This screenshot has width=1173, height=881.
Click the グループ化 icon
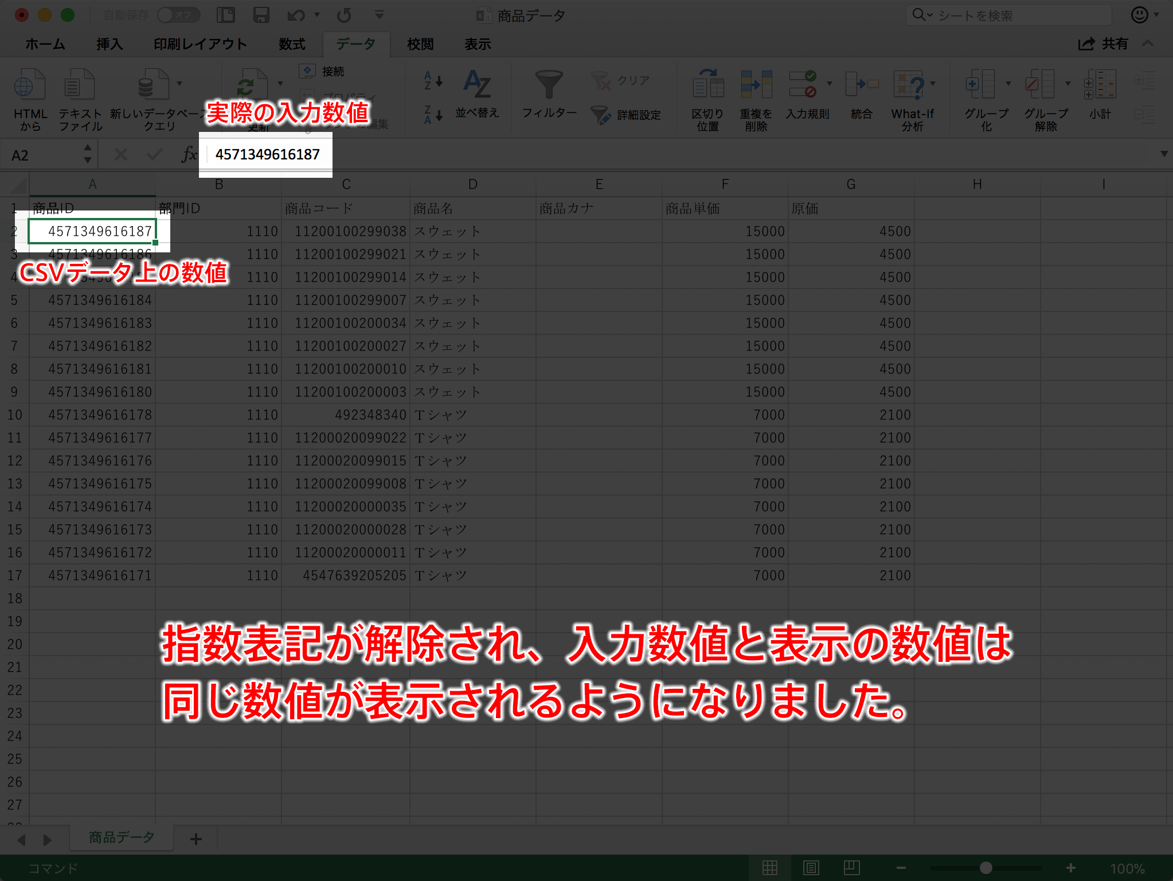[x=980, y=84]
